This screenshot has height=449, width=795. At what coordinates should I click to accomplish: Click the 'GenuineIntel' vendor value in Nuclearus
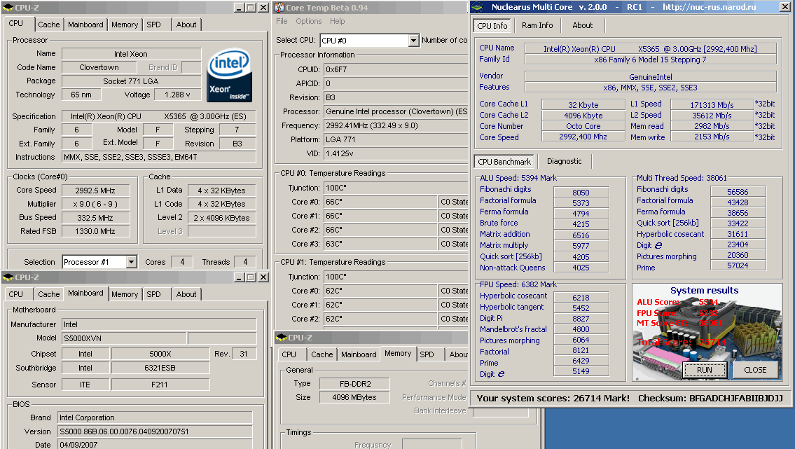point(651,77)
